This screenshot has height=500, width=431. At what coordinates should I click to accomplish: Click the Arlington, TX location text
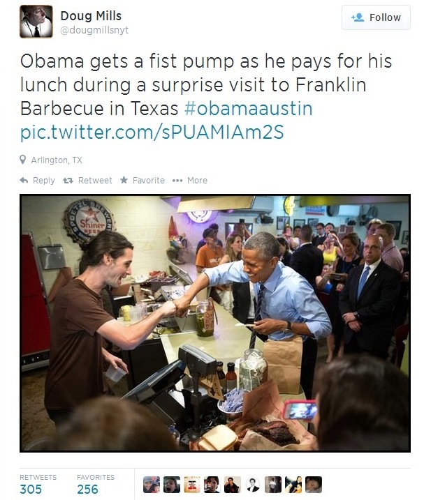click(57, 160)
